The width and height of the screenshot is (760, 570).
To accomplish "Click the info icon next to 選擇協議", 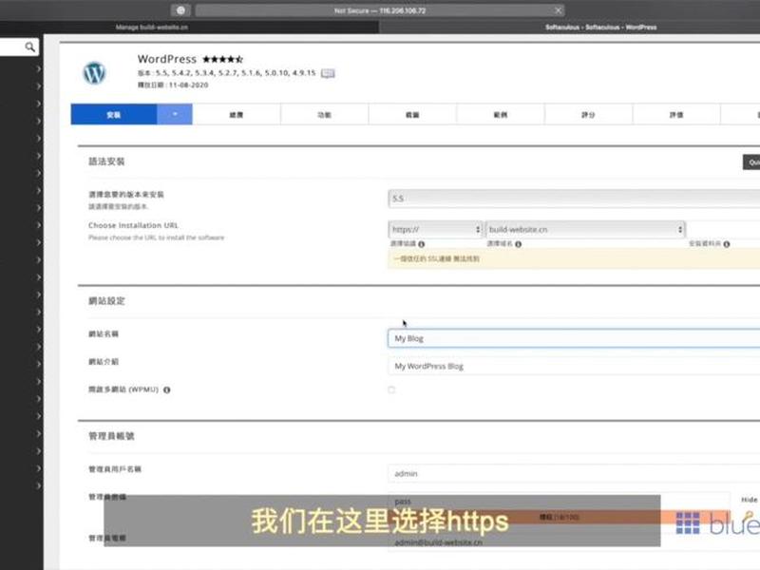I will (x=421, y=244).
